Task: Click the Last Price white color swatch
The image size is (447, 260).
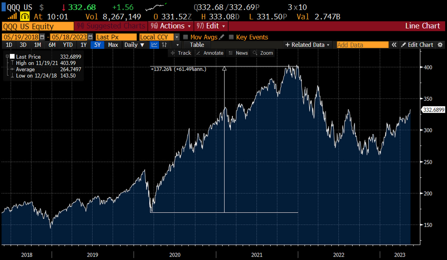Action: click(12, 56)
